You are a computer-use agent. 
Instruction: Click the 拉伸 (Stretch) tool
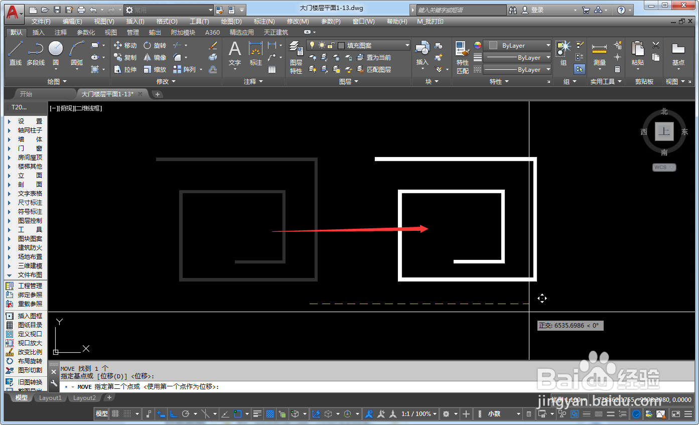(x=125, y=69)
